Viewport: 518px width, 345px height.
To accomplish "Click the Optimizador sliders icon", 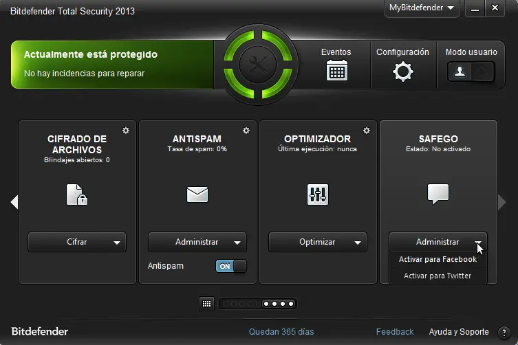I will click(x=318, y=194).
